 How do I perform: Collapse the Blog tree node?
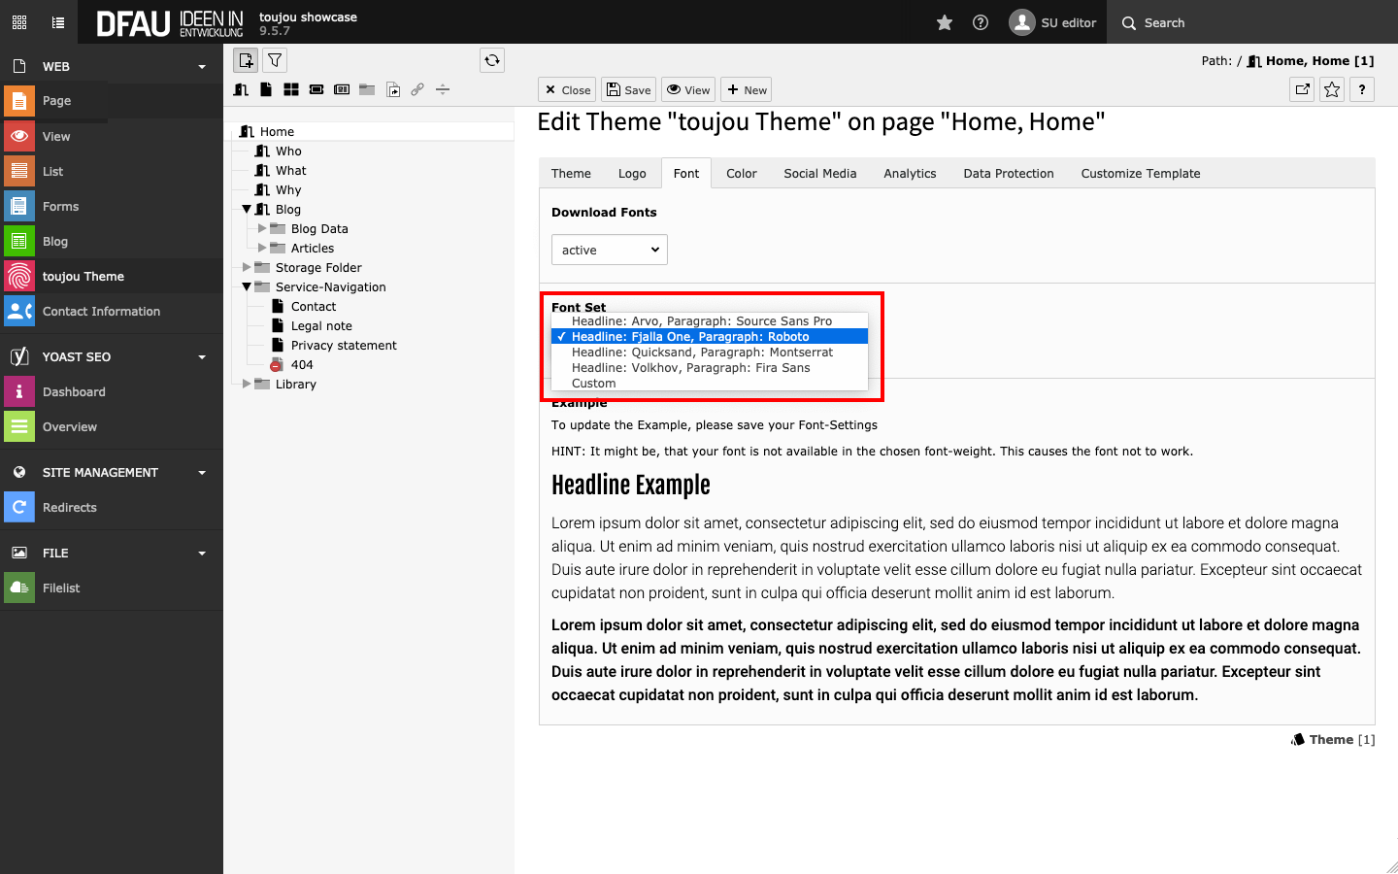tap(247, 210)
